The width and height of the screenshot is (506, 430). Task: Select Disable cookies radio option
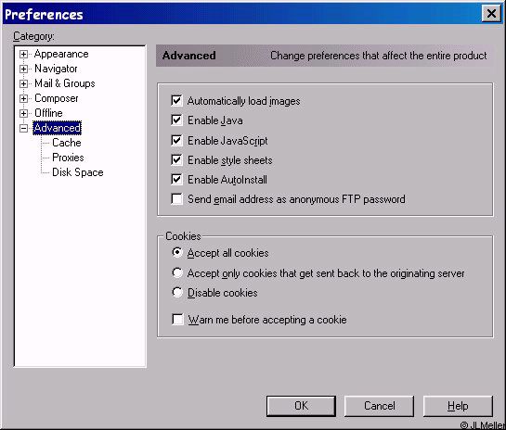[177, 292]
